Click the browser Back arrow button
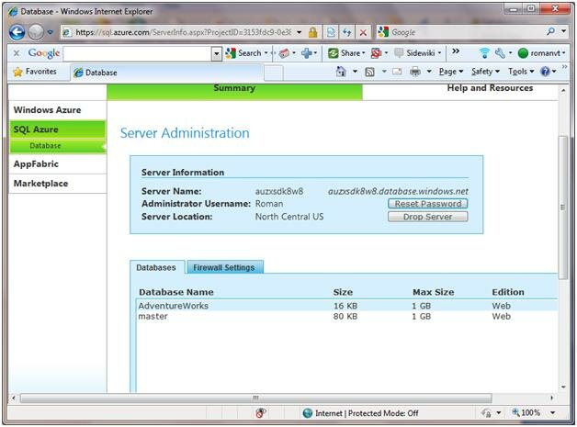Image resolution: width=577 pixels, height=427 pixels. click(x=17, y=32)
